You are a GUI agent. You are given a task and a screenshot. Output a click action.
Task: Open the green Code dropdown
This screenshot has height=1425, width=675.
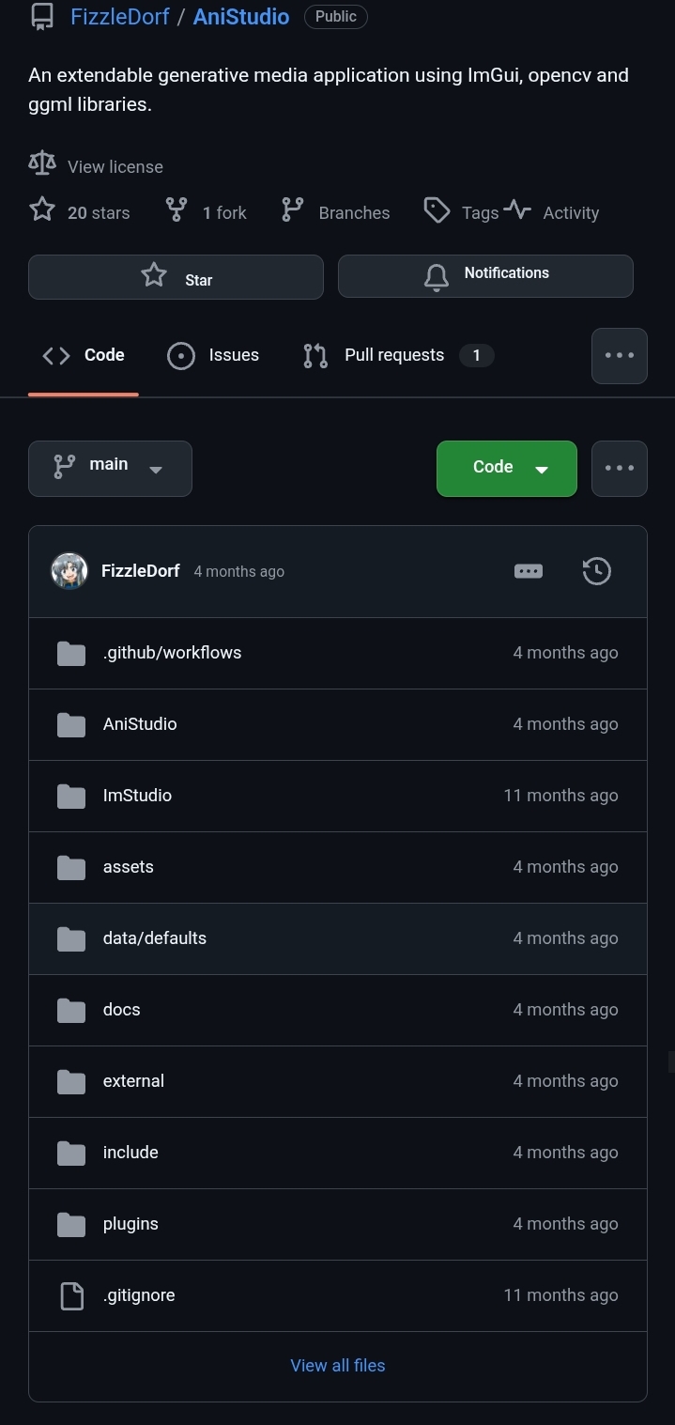pyautogui.click(x=507, y=468)
